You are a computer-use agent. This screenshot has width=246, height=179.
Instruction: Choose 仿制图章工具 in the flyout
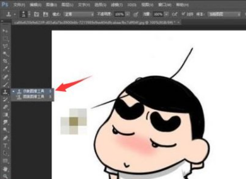(x=32, y=91)
